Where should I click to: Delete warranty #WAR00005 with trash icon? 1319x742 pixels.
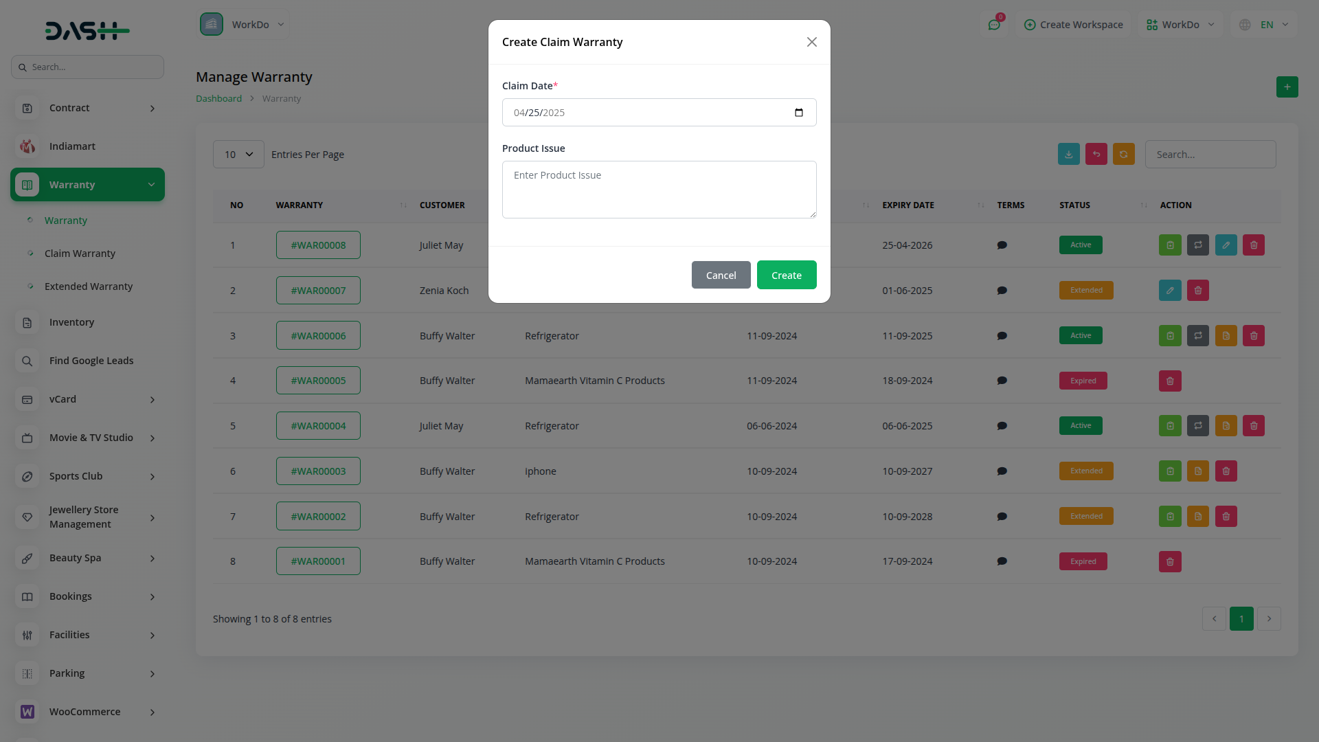point(1169,381)
